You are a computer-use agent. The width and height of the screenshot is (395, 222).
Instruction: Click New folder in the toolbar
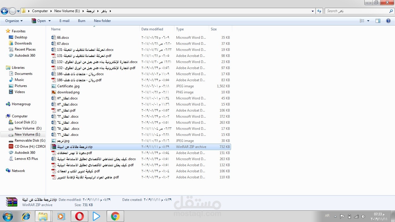click(102, 21)
